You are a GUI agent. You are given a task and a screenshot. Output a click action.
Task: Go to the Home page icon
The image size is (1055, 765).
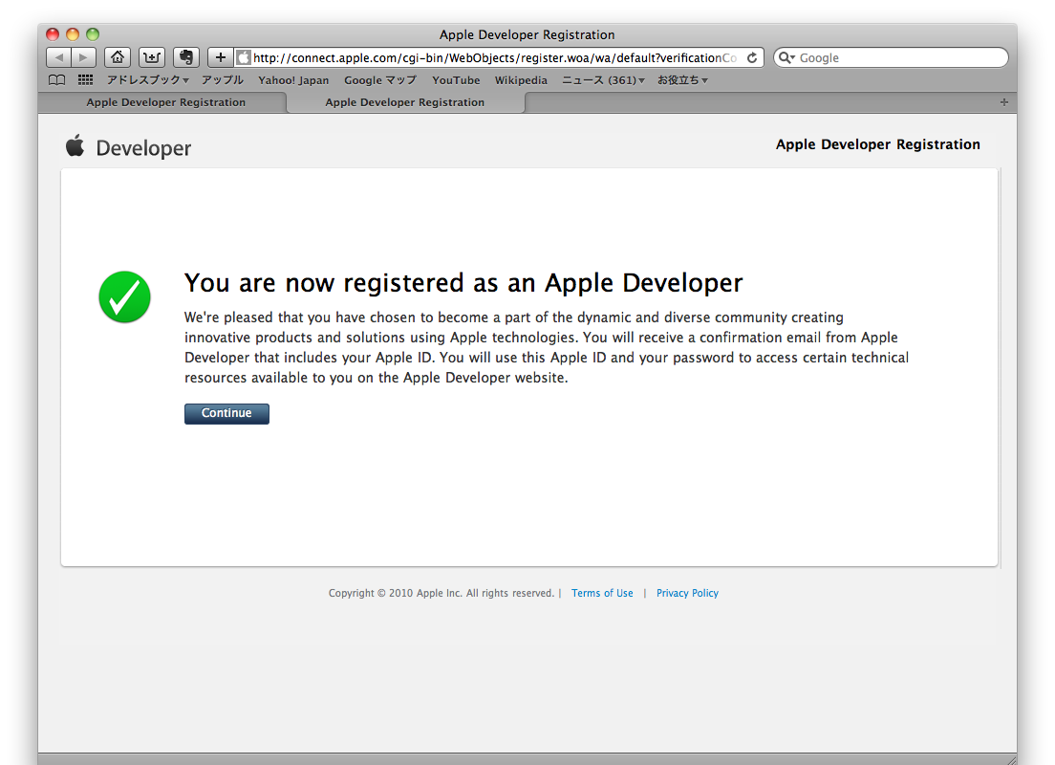point(117,57)
